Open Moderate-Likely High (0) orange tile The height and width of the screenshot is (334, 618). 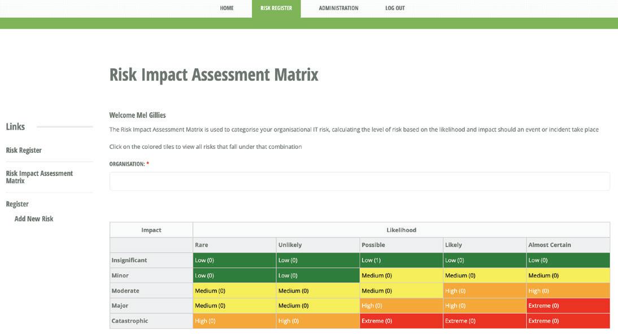point(484,291)
